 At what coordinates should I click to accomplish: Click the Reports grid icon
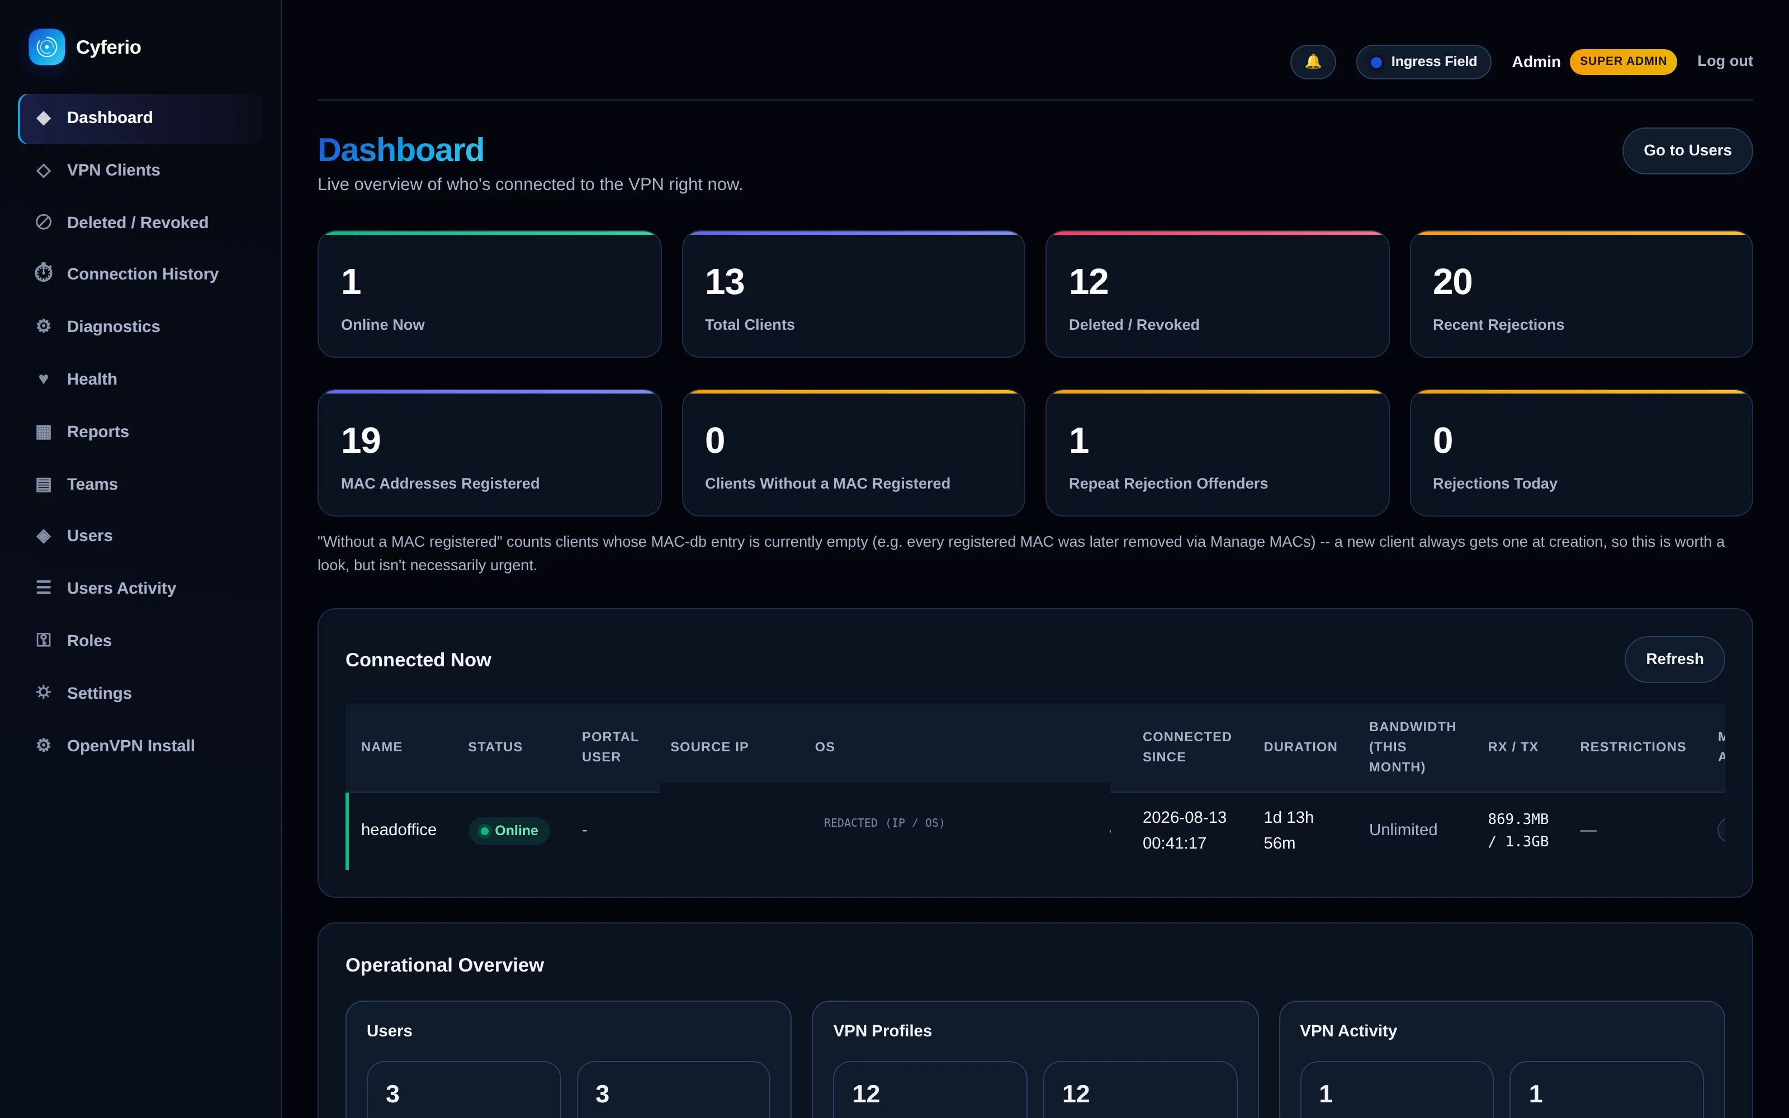[44, 432]
